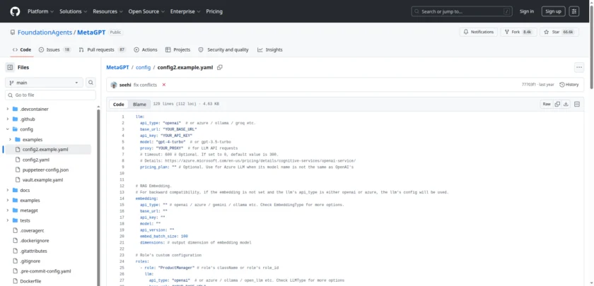The width and height of the screenshot is (594, 286).
Task: View the Raw file
Action: tap(546, 104)
